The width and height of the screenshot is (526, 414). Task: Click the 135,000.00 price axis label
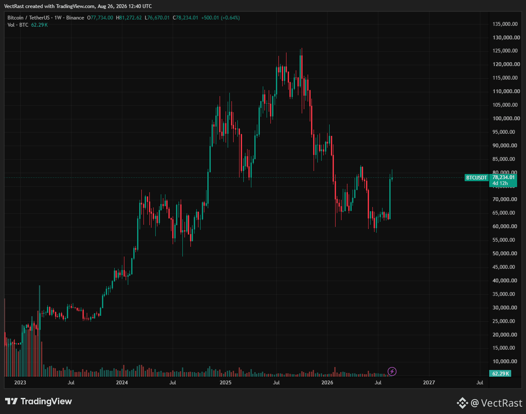pos(505,24)
